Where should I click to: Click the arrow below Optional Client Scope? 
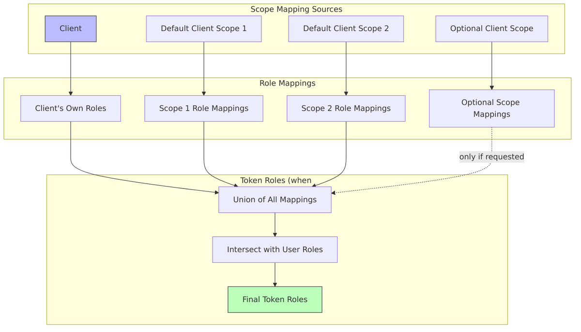491,65
